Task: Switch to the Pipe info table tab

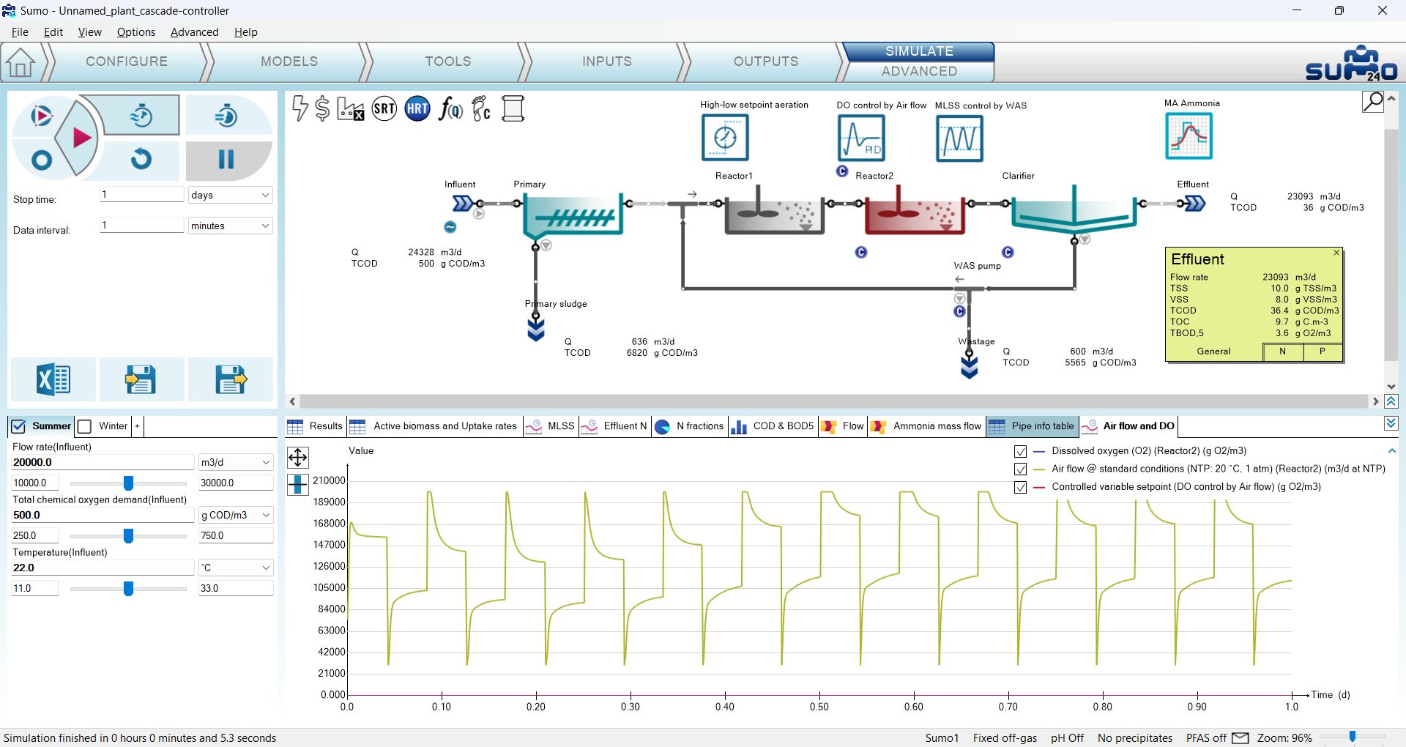Action: click(1033, 426)
